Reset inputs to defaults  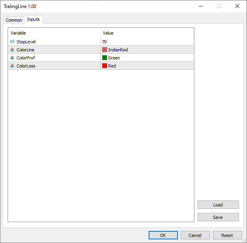pos(227,235)
